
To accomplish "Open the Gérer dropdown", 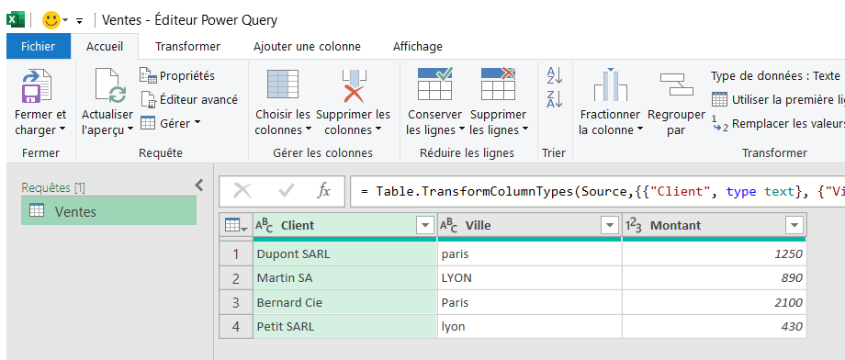I will coord(170,123).
